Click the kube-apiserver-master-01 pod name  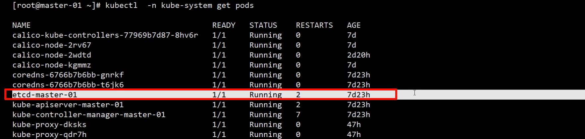click(68, 105)
